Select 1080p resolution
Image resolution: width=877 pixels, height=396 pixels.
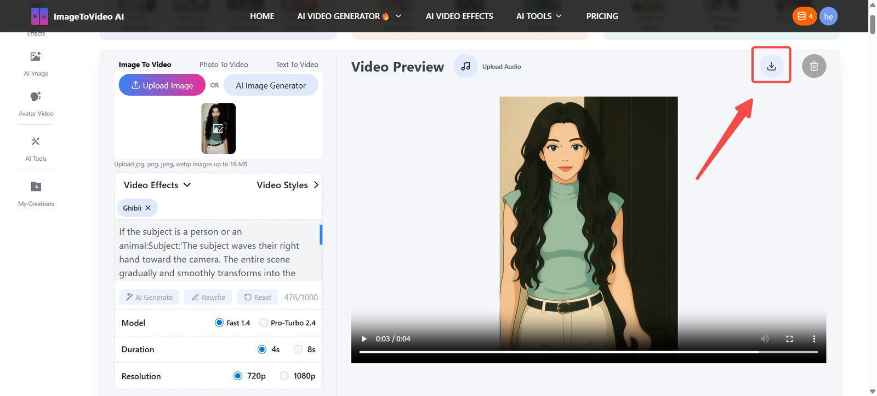(x=284, y=376)
